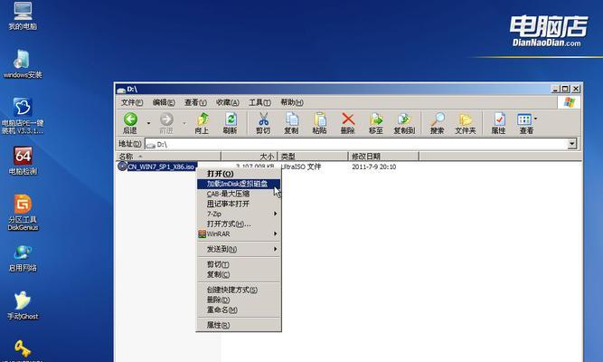The width and height of the screenshot is (603, 362).
Task: Open the 工具(T) menu
Action: (259, 102)
